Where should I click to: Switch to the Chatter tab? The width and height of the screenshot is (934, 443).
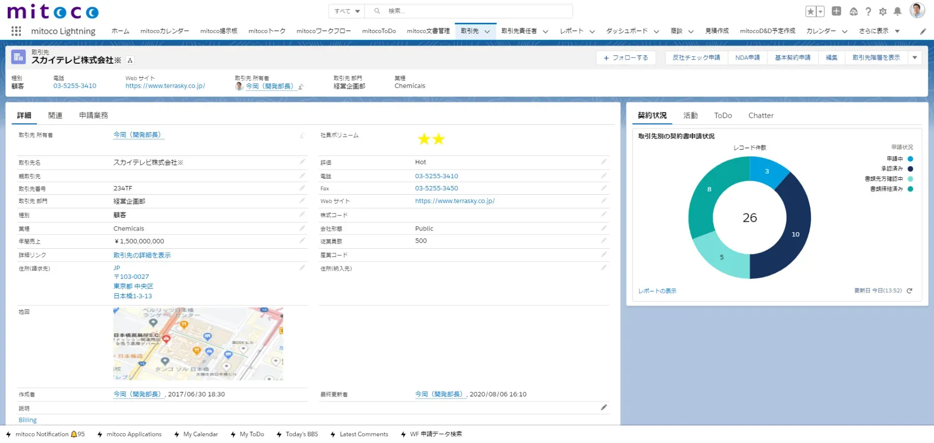tap(761, 116)
